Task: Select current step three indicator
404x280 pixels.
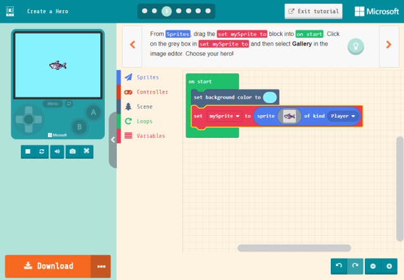Action: point(167,11)
